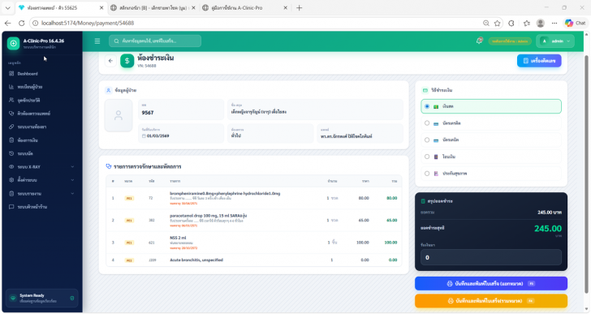This screenshot has height=314, width=591.
Task: Click the System Ready status indicator
Action: (42, 299)
